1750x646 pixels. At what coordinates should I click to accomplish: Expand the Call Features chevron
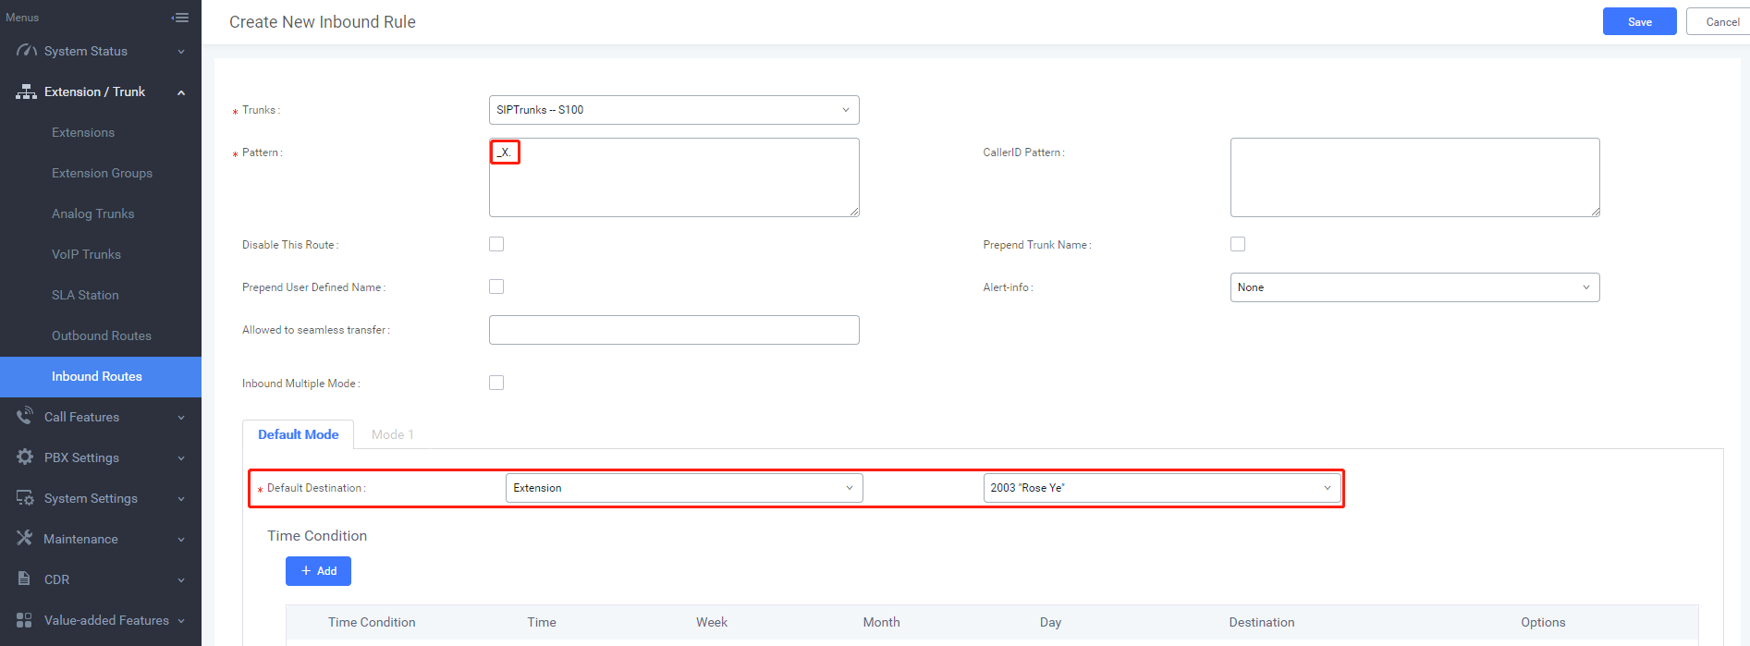(x=181, y=418)
